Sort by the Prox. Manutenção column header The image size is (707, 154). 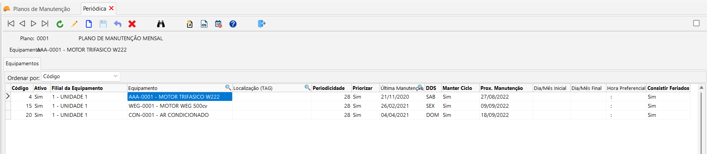(x=501, y=88)
